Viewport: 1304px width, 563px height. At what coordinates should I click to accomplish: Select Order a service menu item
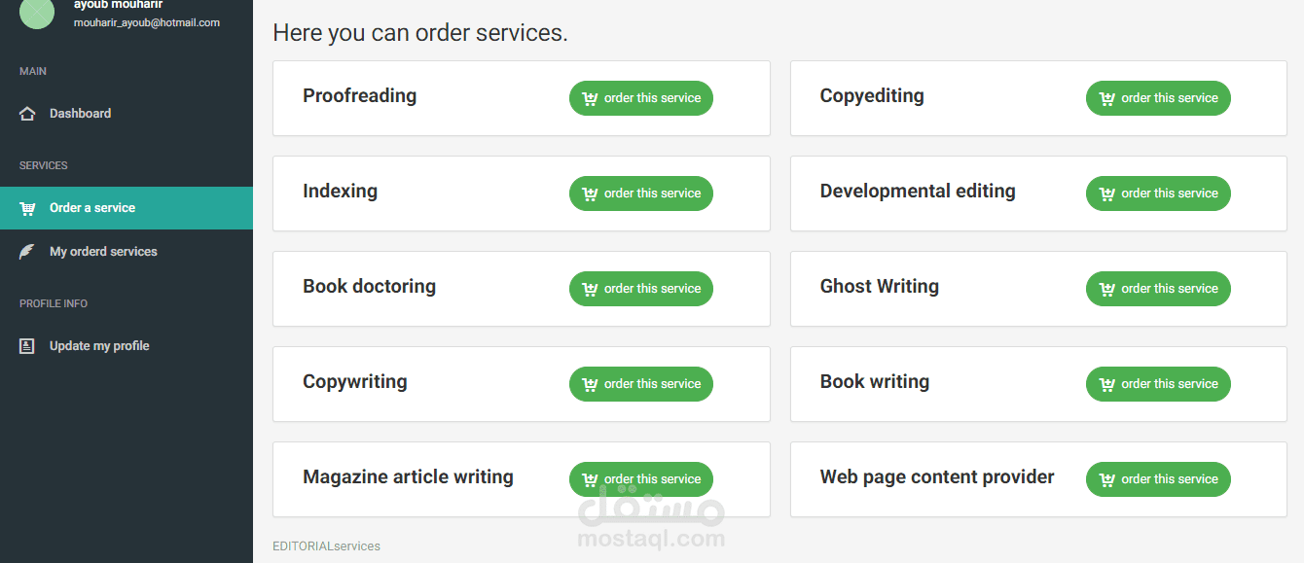(x=127, y=208)
